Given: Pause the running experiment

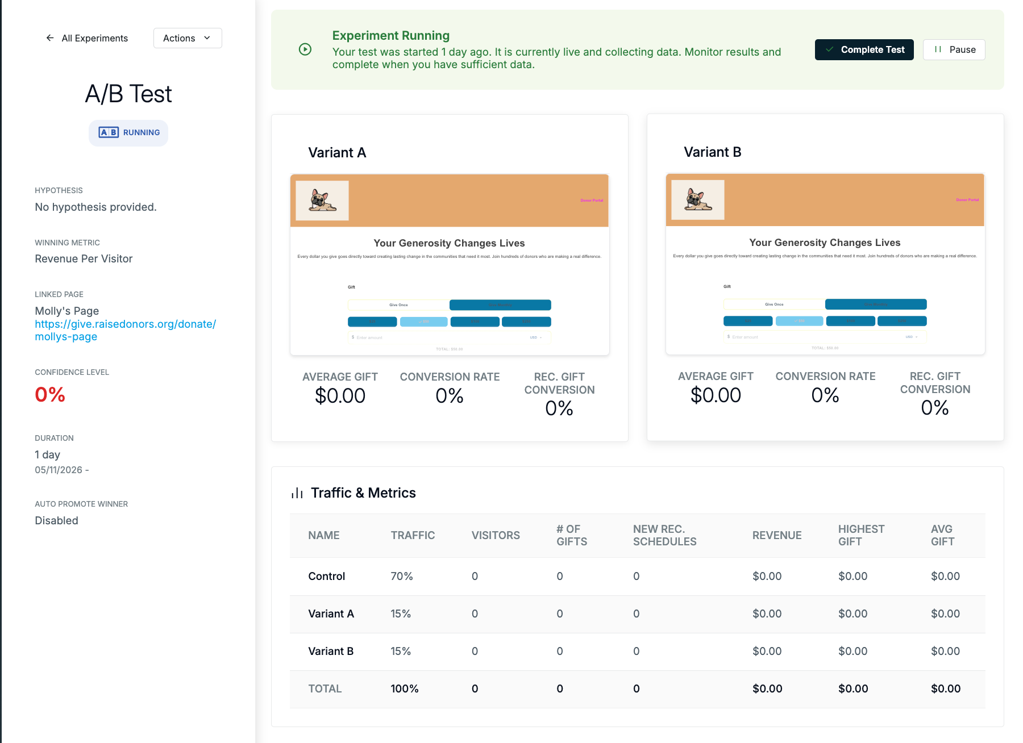Looking at the screenshot, I should point(954,49).
